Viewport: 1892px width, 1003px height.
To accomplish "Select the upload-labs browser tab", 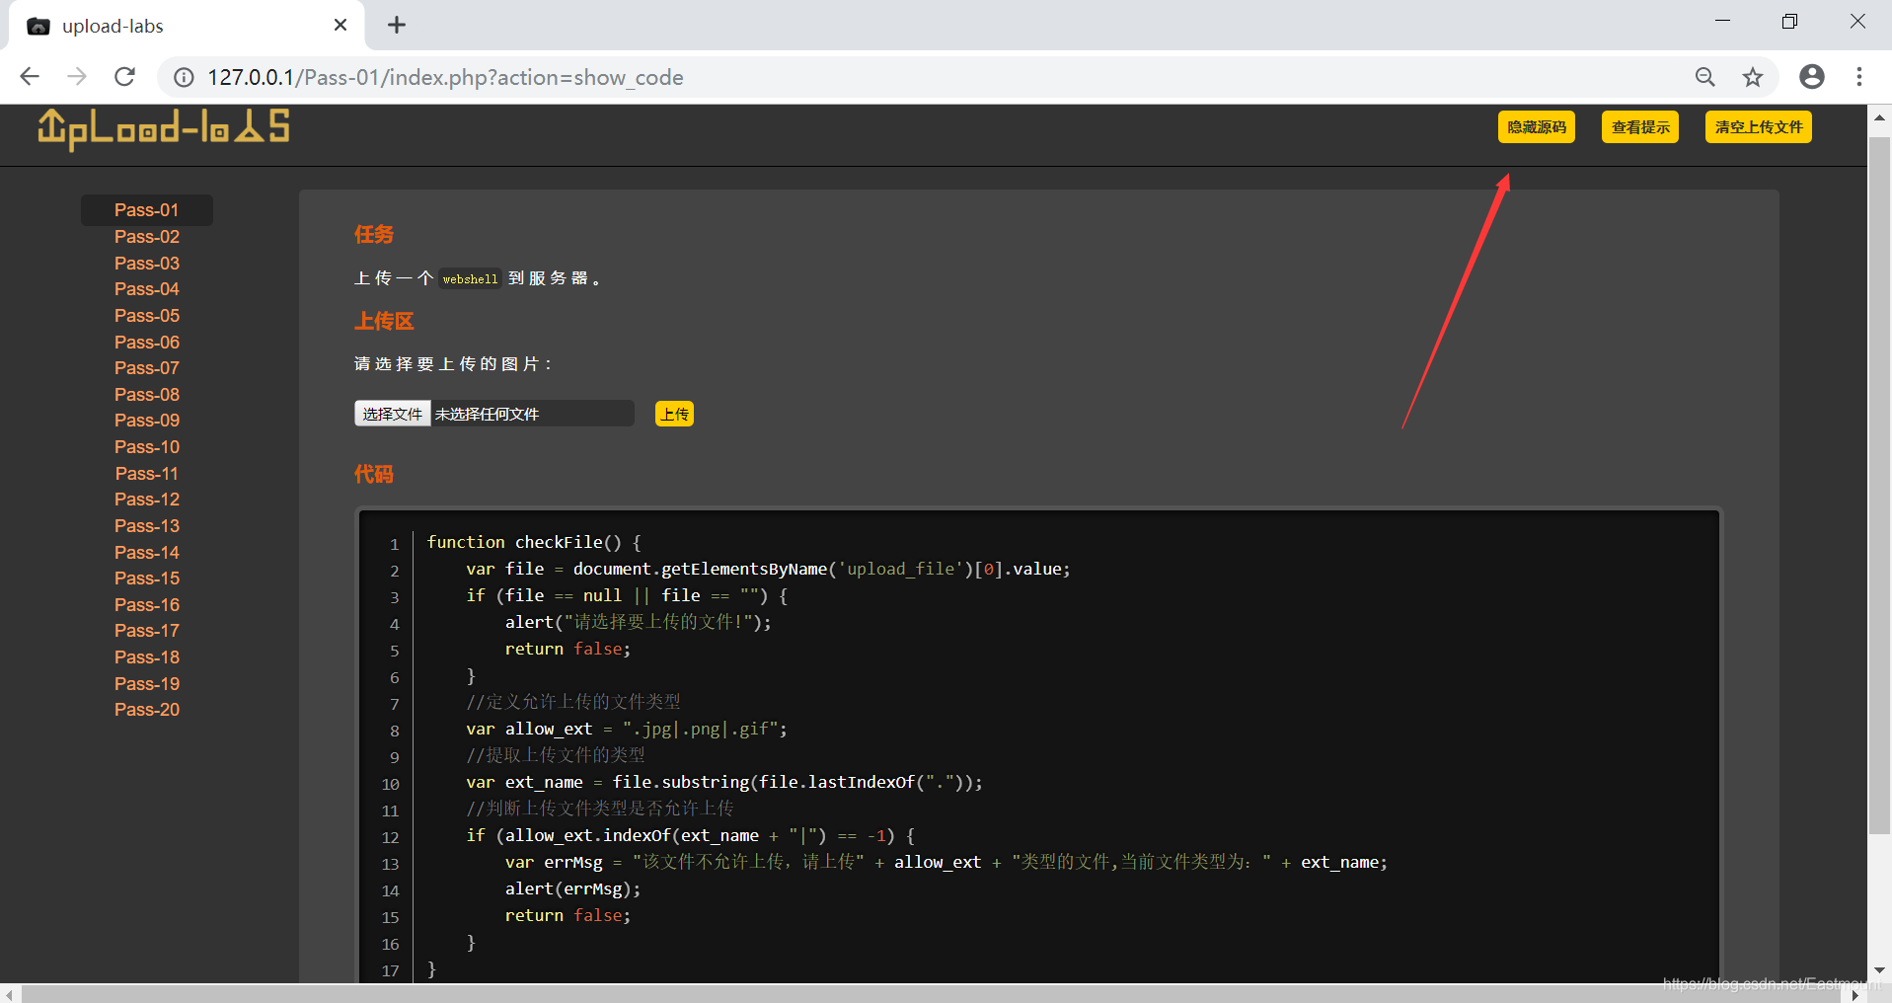I will (x=188, y=26).
